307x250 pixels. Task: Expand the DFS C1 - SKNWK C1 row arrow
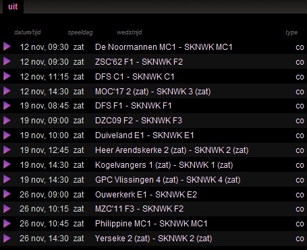pyautogui.click(x=7, y=76)
